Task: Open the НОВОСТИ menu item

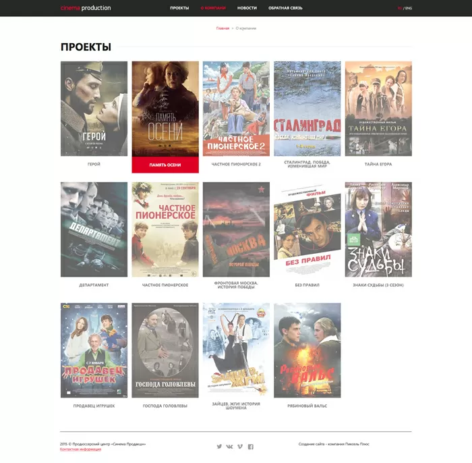Action: pos(247,8)
